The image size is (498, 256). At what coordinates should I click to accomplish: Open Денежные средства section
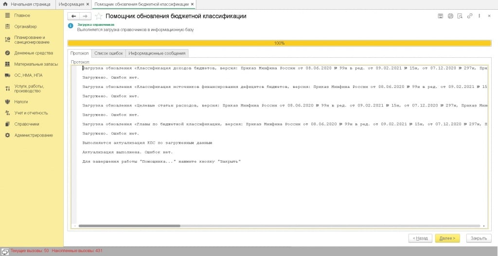33,53
